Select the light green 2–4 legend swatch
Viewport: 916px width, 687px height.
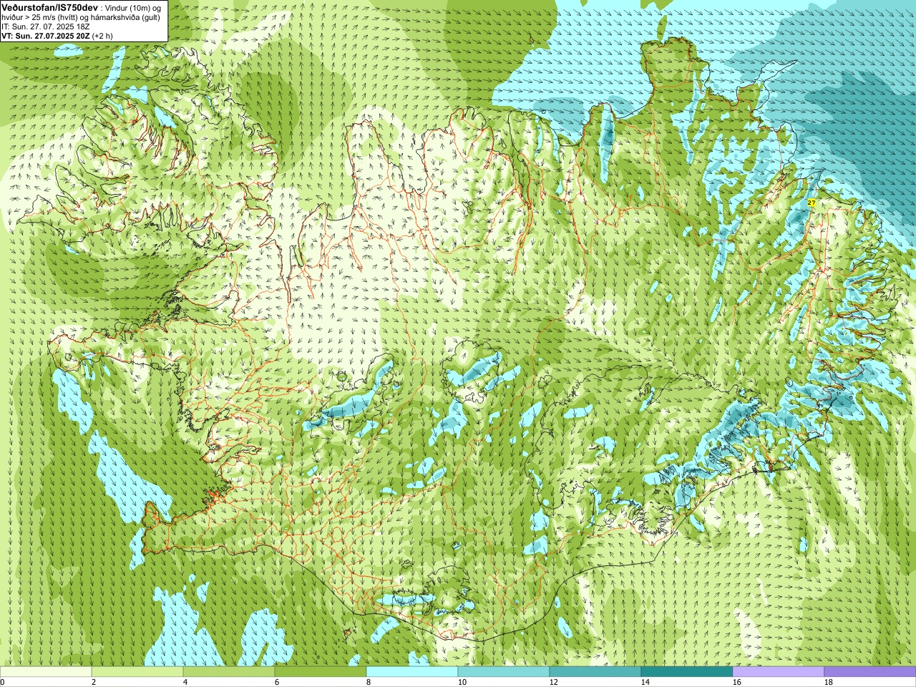[x=137, y=672]
